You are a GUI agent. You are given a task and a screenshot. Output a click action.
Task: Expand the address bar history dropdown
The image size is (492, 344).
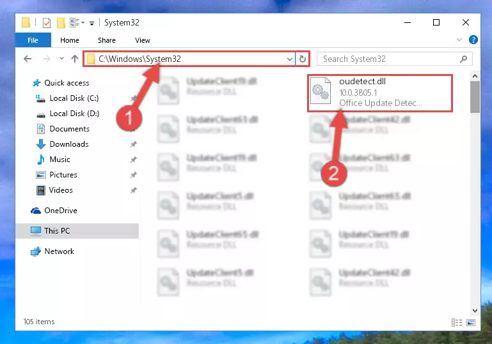(290, 59)
